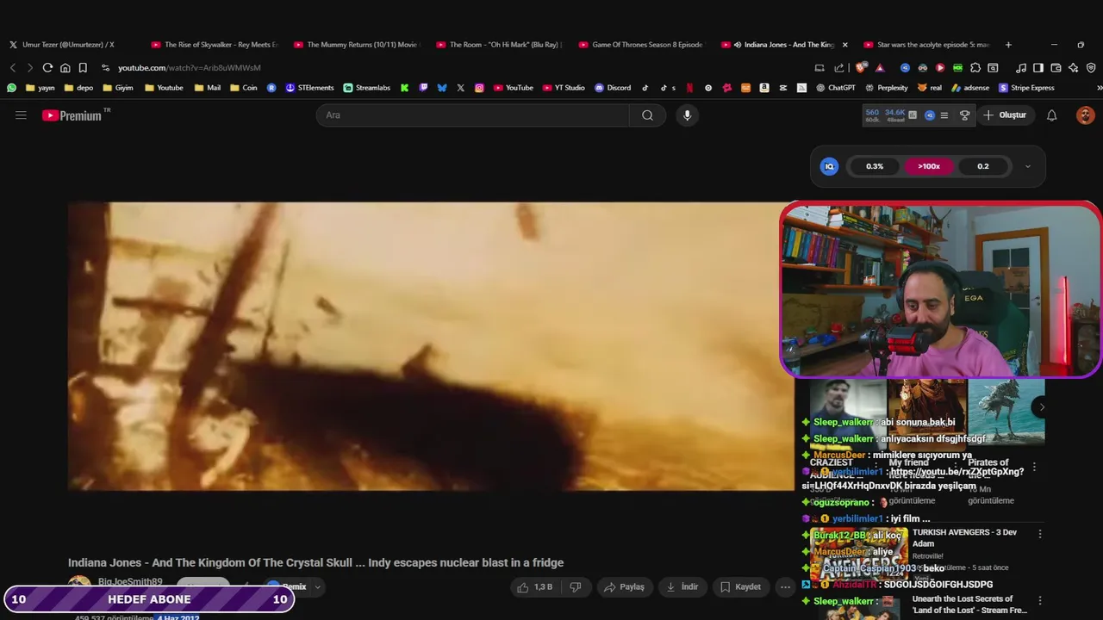Open the account avatar menu
Image resolution: width=1103 pixels, height=620 pixels.
tap(1085, 115)
